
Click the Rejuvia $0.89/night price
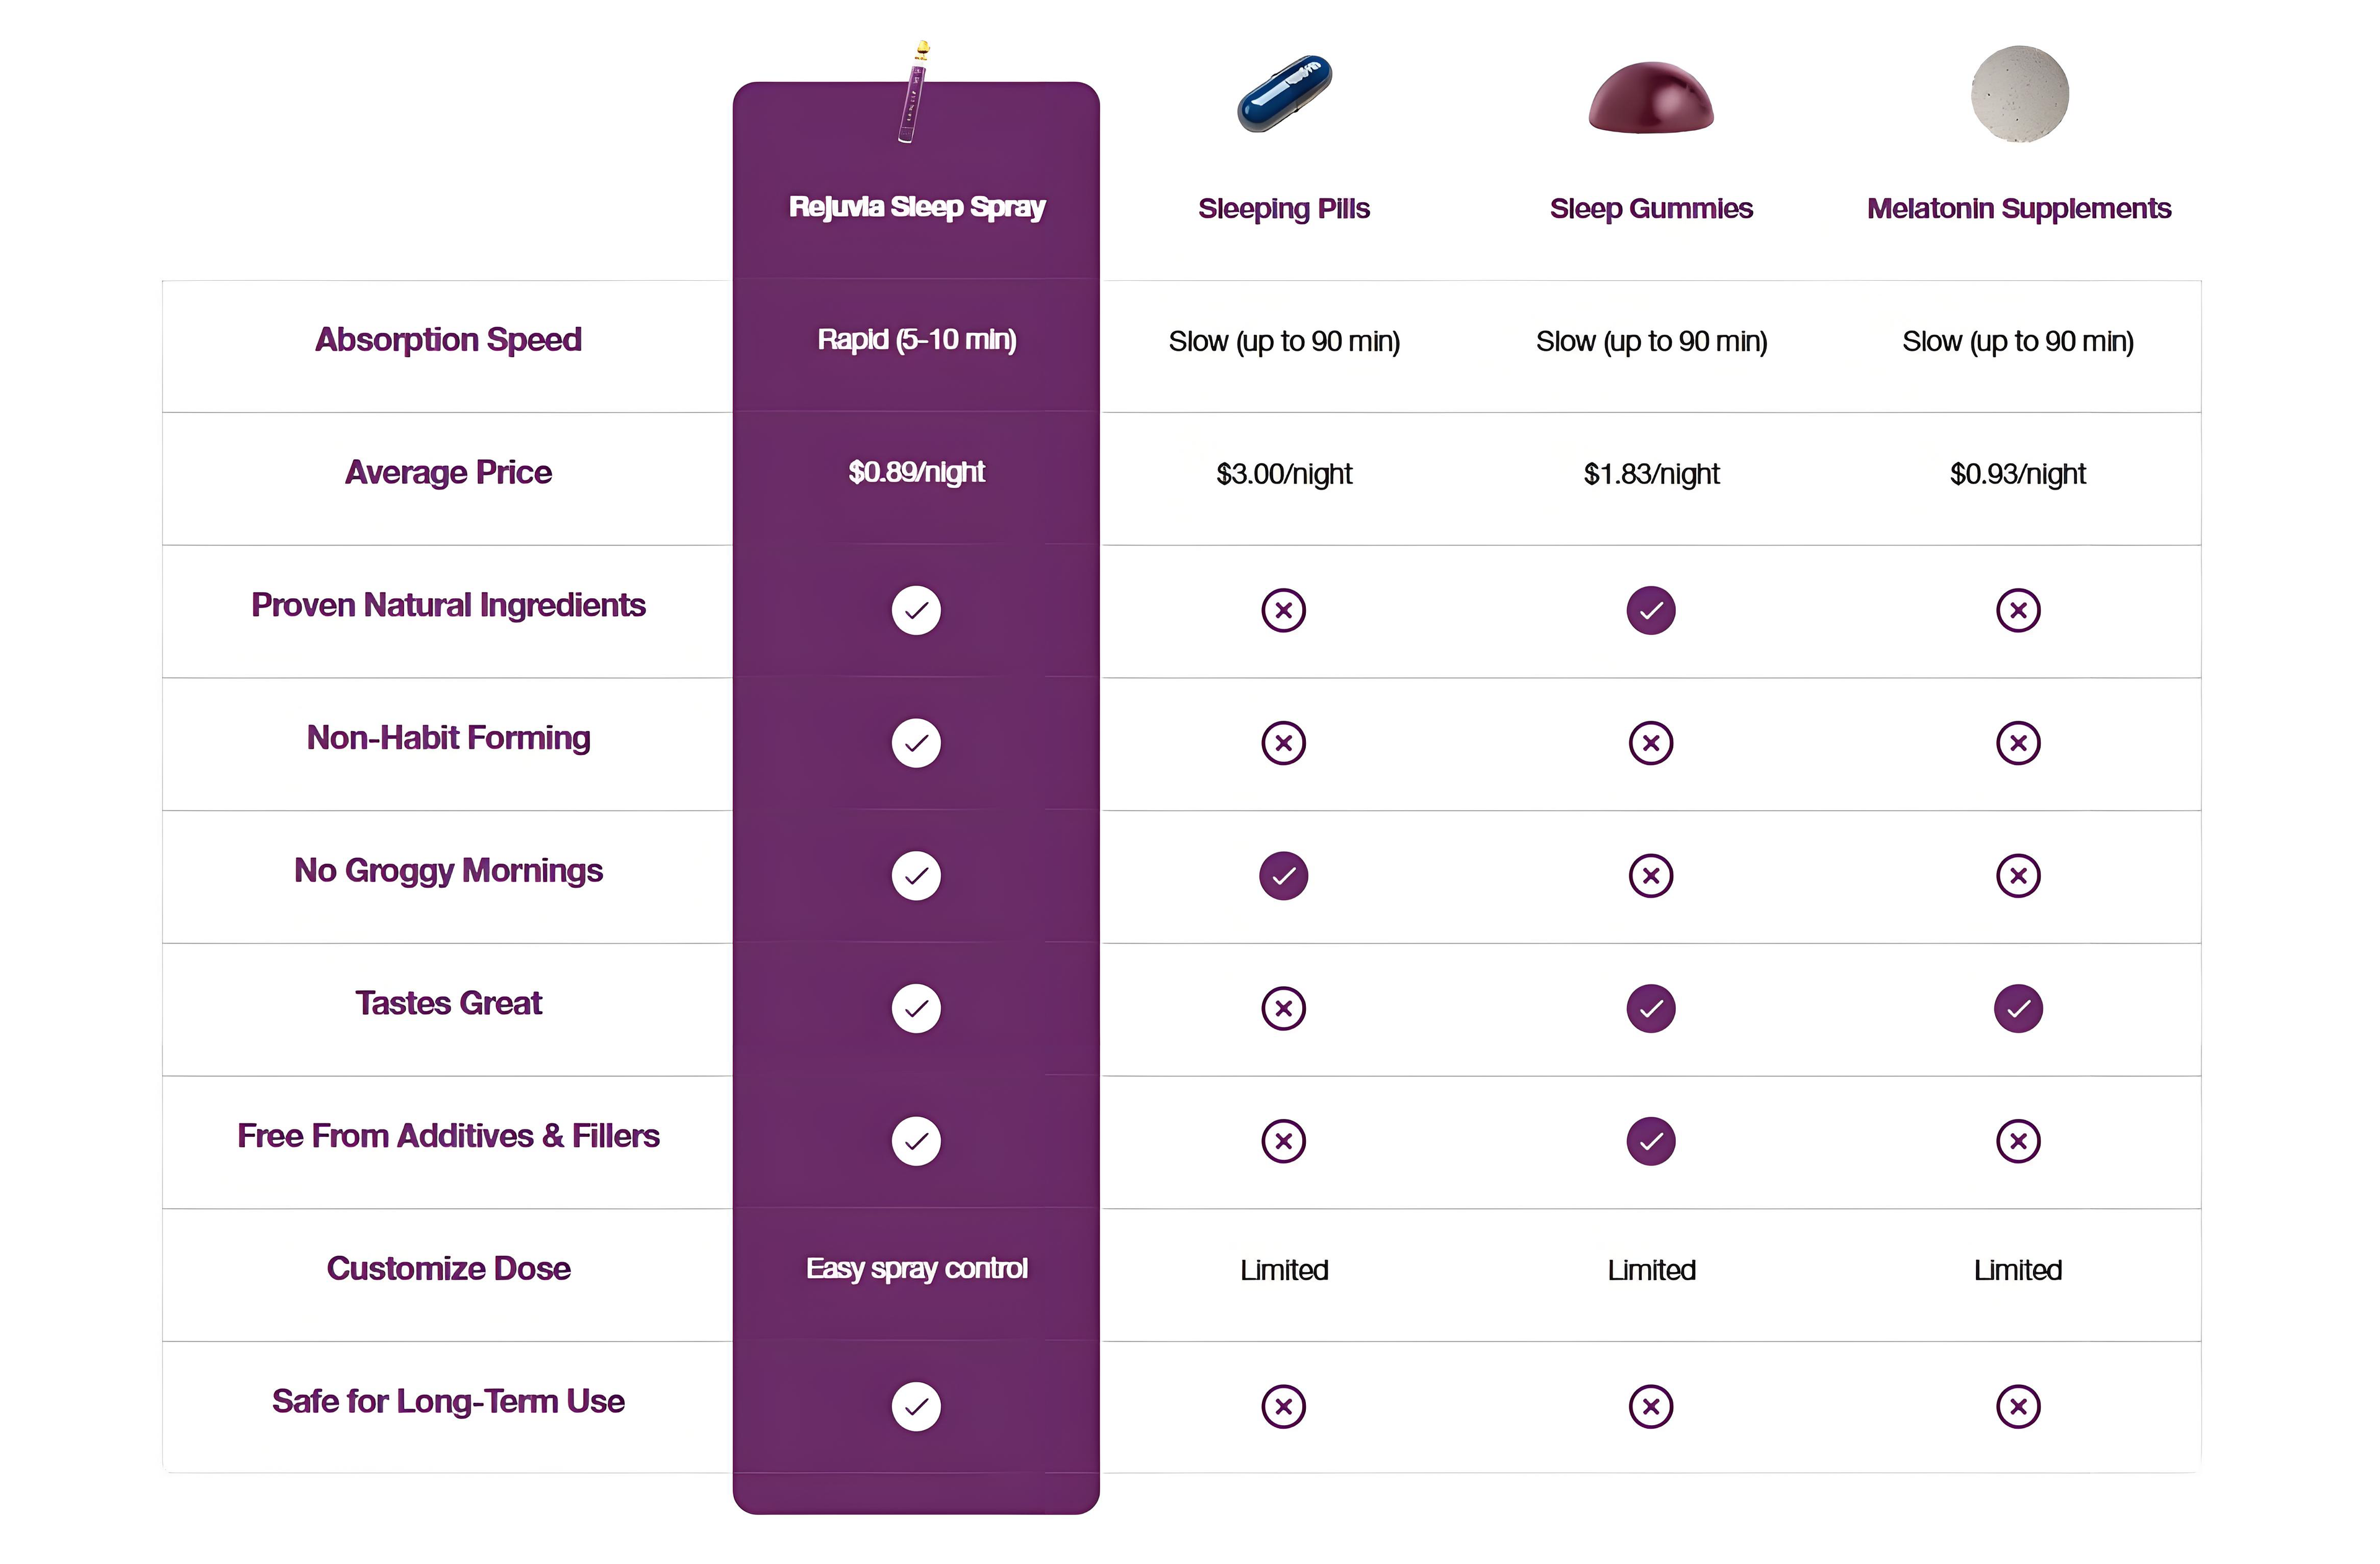916,472
